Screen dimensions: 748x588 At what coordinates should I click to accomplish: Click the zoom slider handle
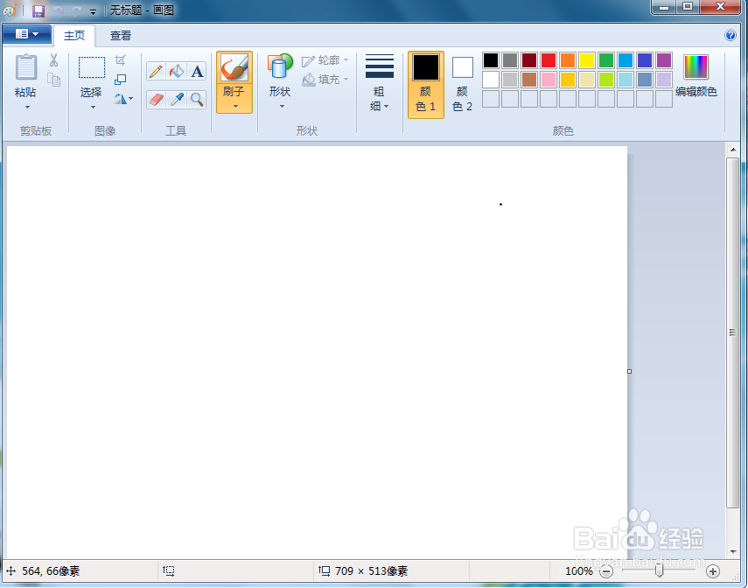click(659, 570)
